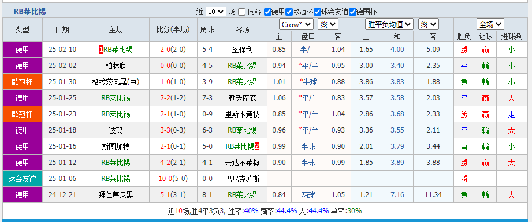Click the away team 圣保利
This screenshot has height=222, width=532.
point(242,50)
